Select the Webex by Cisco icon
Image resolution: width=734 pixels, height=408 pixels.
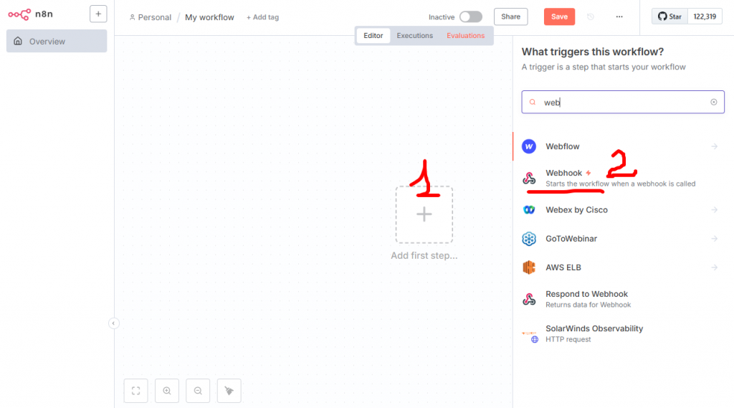pos(529,210)
